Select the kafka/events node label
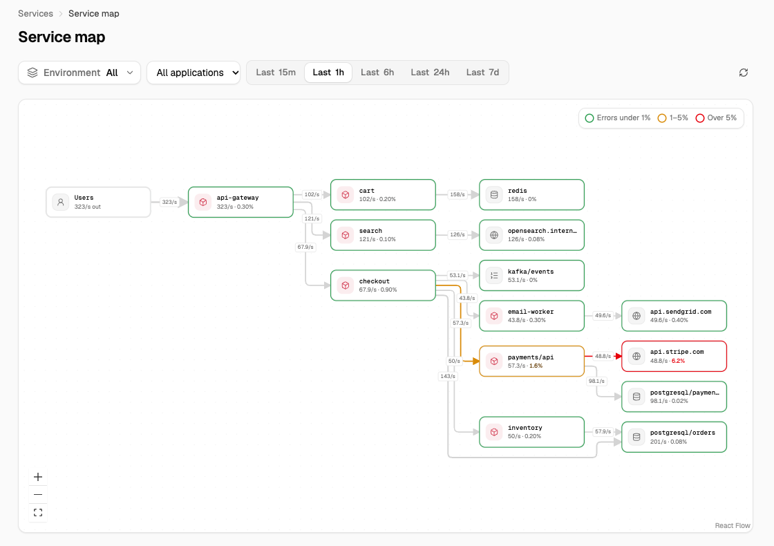The image size is (774, 546). (531, 272)
